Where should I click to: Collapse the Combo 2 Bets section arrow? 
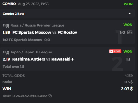(130, 14)
